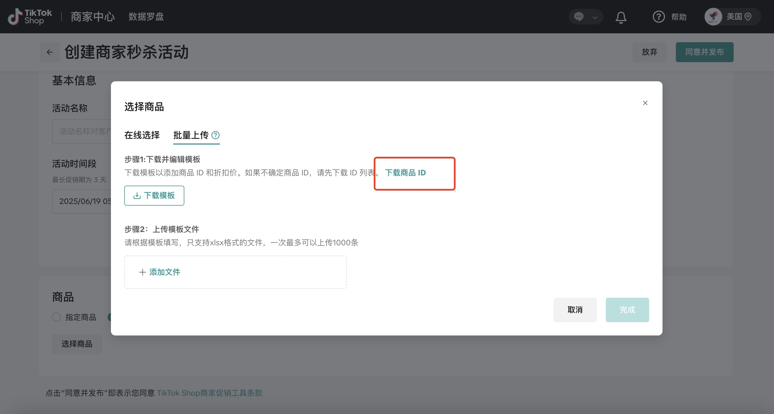Click the back arrow beside page title
The height and width of the screenshot is (414, 774).
tap(49, 52)
